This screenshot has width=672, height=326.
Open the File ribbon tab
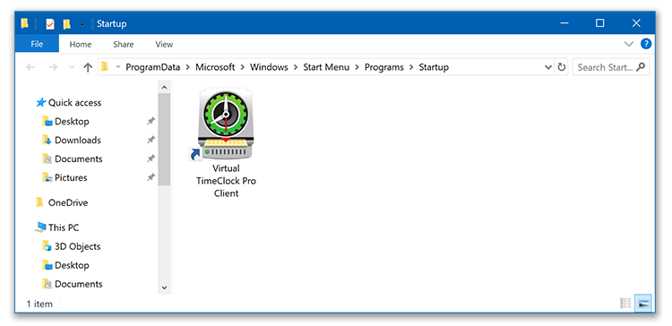[x=37, y=44]
